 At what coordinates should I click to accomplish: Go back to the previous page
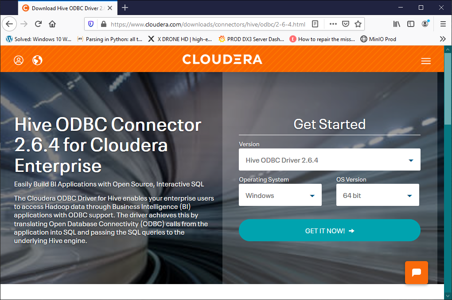coord(9,24)
